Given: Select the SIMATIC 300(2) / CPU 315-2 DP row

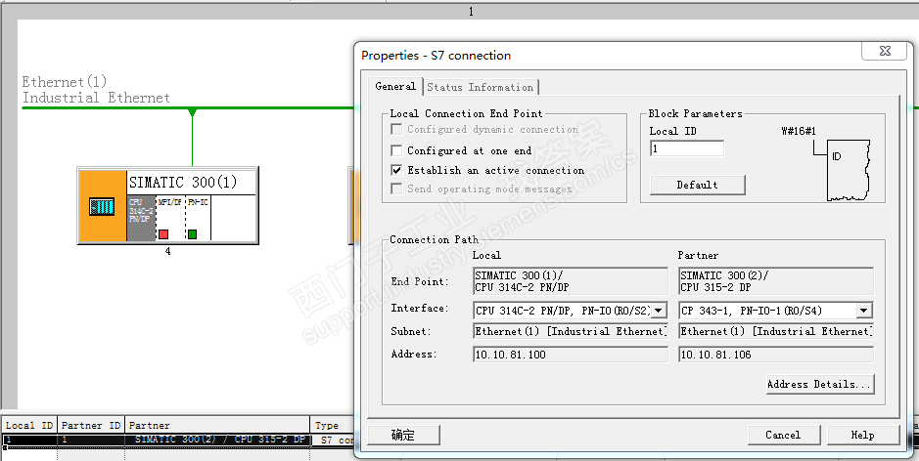Looking at the screenshot, I should coord(177,440).
